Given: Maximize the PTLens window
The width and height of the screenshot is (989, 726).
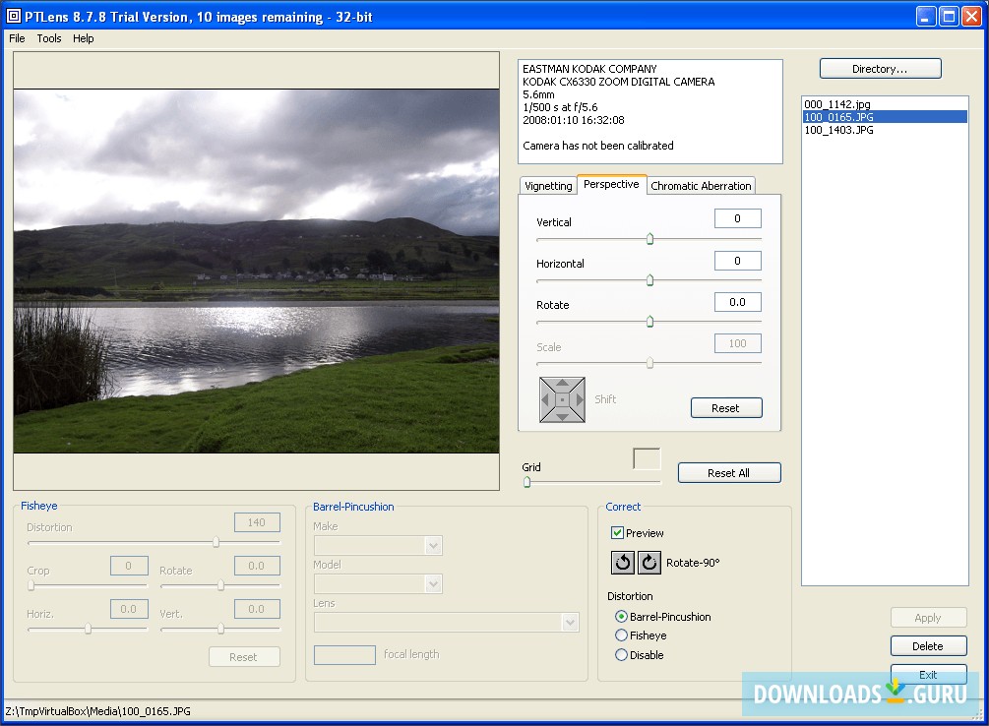Looking at the screenshot, I should click(949, 17).
